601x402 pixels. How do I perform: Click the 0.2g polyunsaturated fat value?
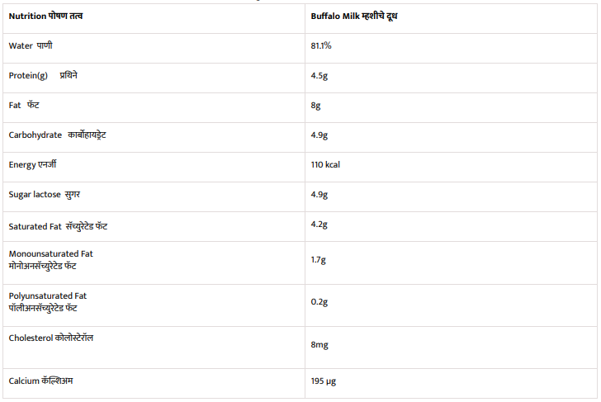coord(319,302)
